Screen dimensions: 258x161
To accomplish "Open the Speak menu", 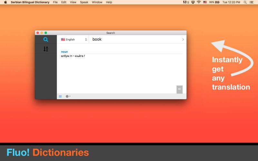I will (84, 2).
